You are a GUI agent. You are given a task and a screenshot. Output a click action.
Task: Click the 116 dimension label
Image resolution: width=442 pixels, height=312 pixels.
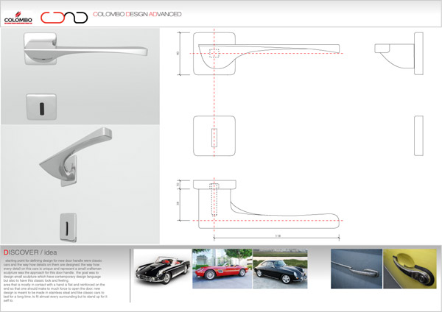coord(276,235)
